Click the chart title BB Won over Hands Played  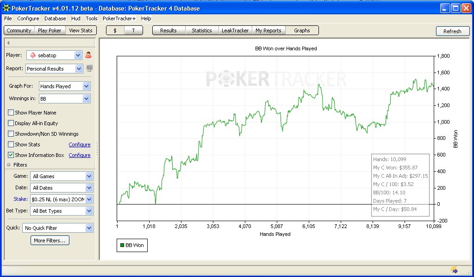(286, 48)
